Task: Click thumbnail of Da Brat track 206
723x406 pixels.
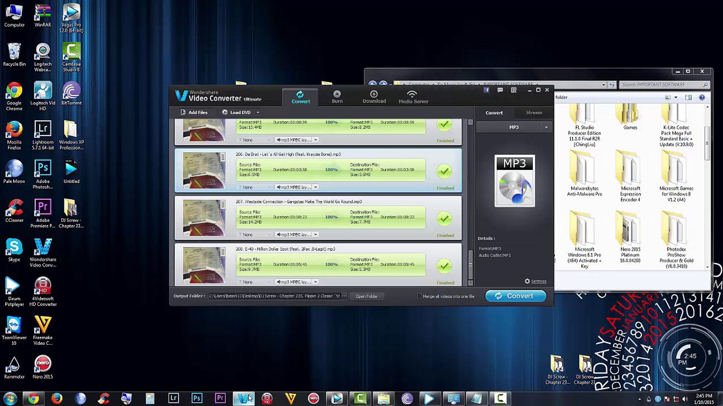Action: 204,170
